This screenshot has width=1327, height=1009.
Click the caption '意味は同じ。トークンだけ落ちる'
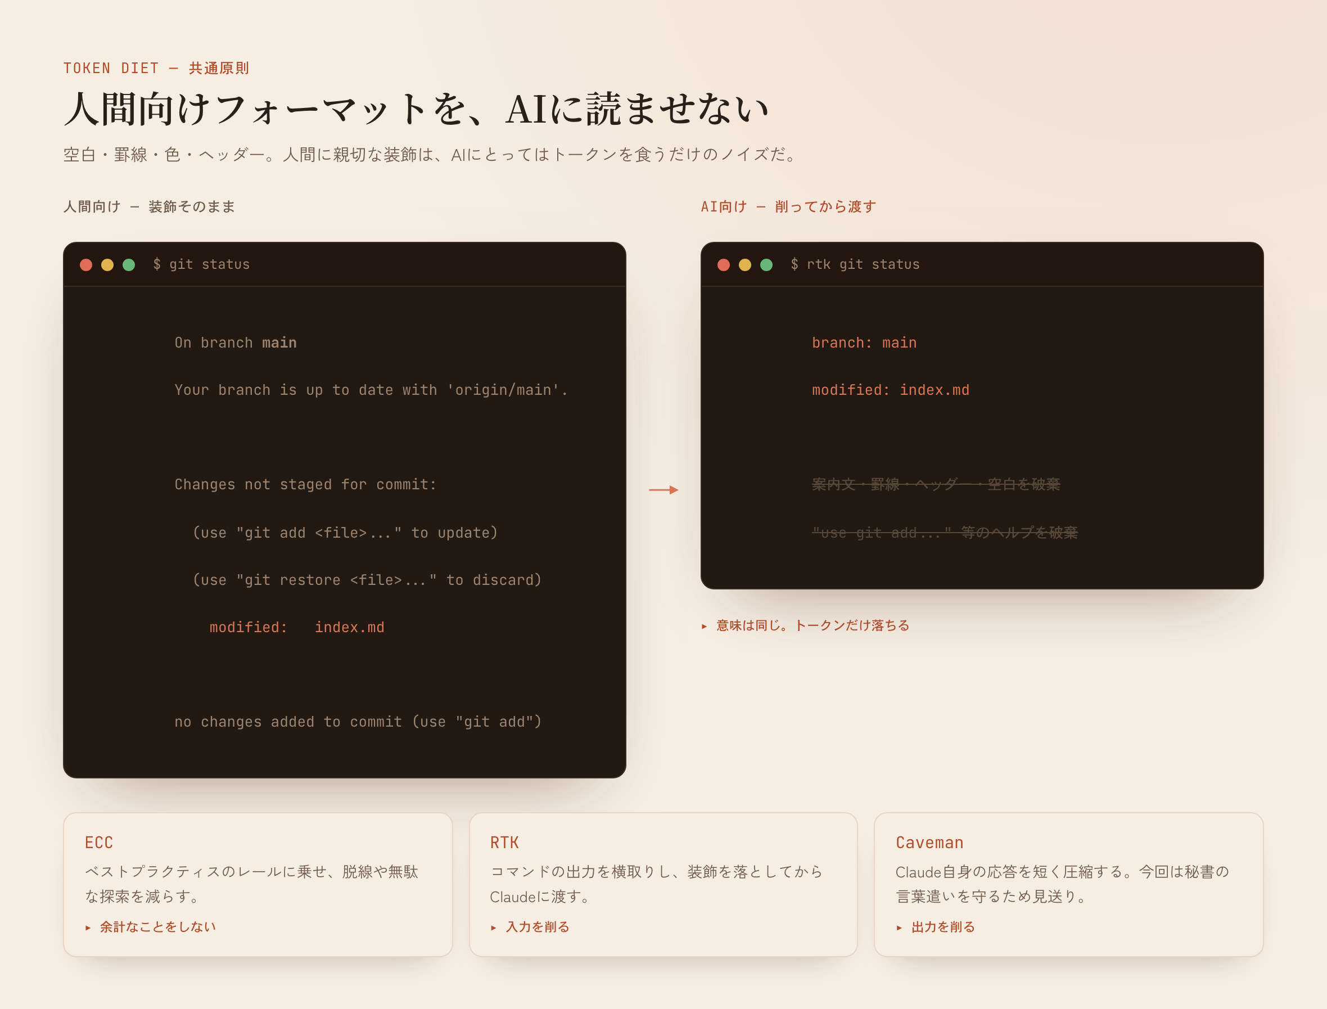(x=813, y=626)
